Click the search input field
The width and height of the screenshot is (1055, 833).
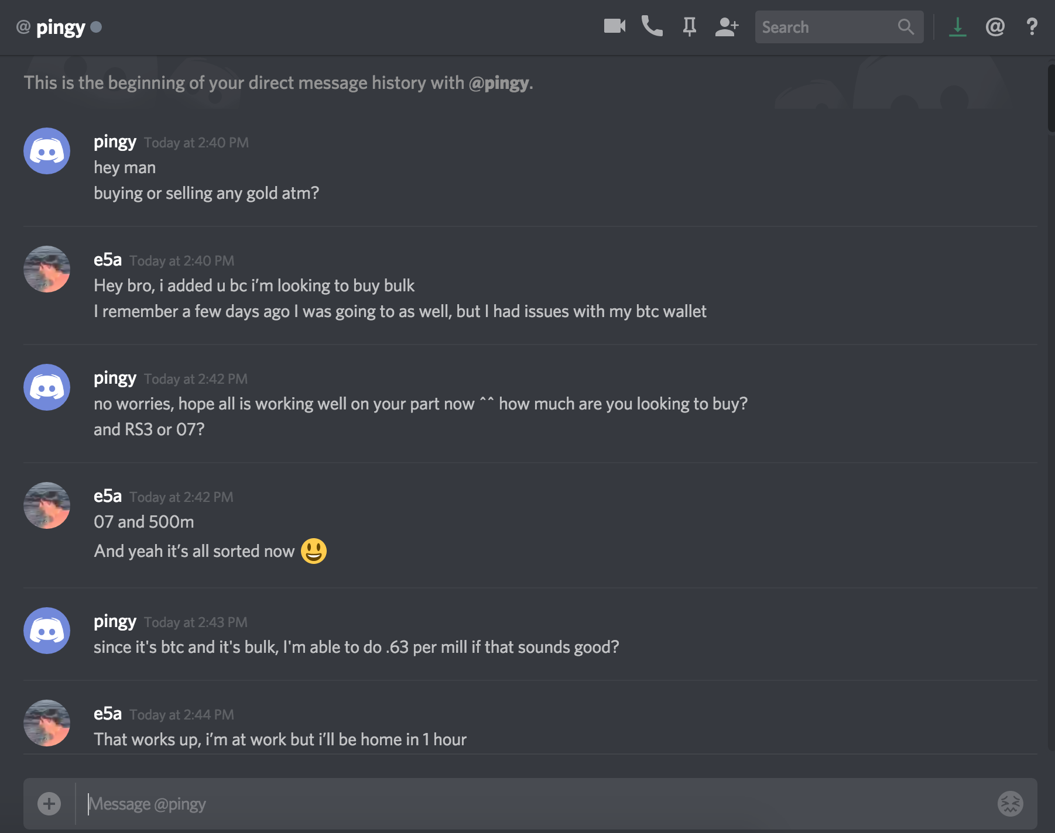(x=825, y=27)
